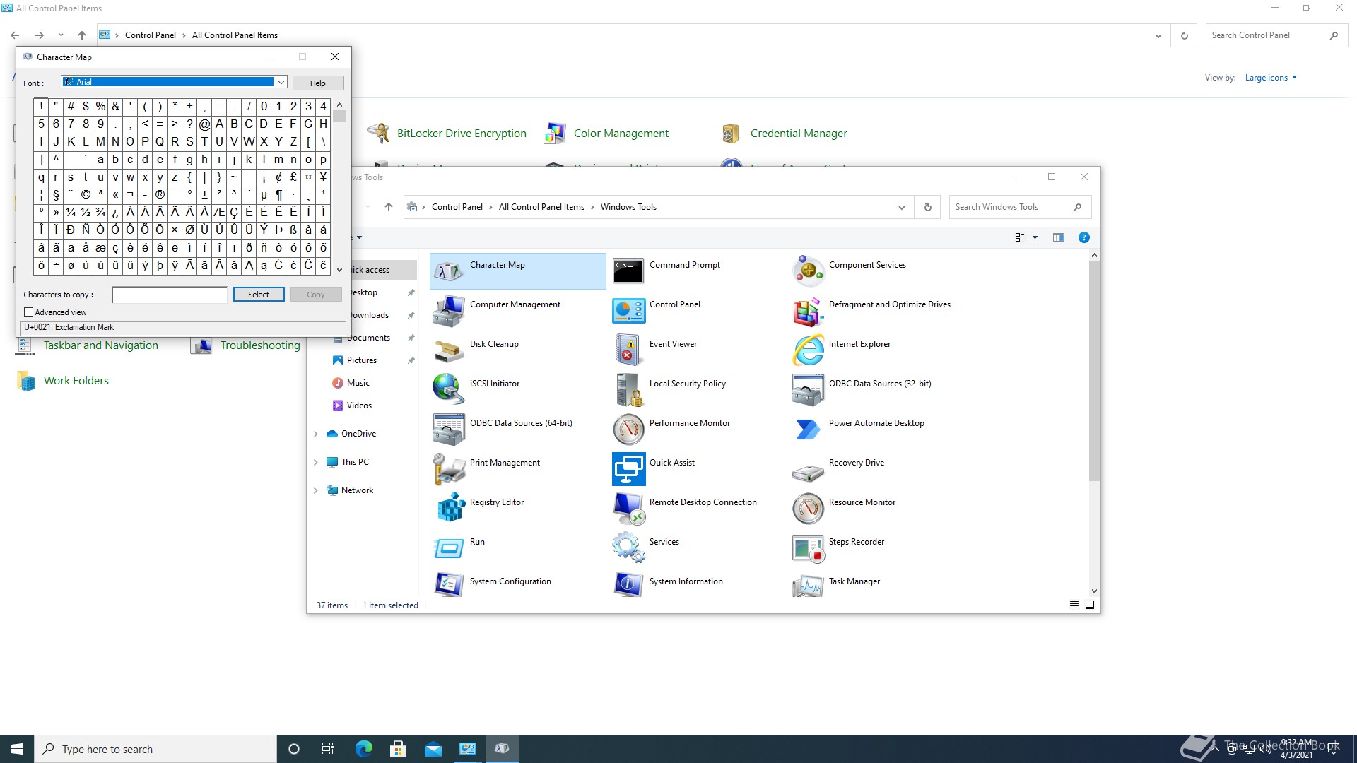Open Taskbar and Navigation link
The height and width of the screenshot is (763, 1357).
coord(101,345)
